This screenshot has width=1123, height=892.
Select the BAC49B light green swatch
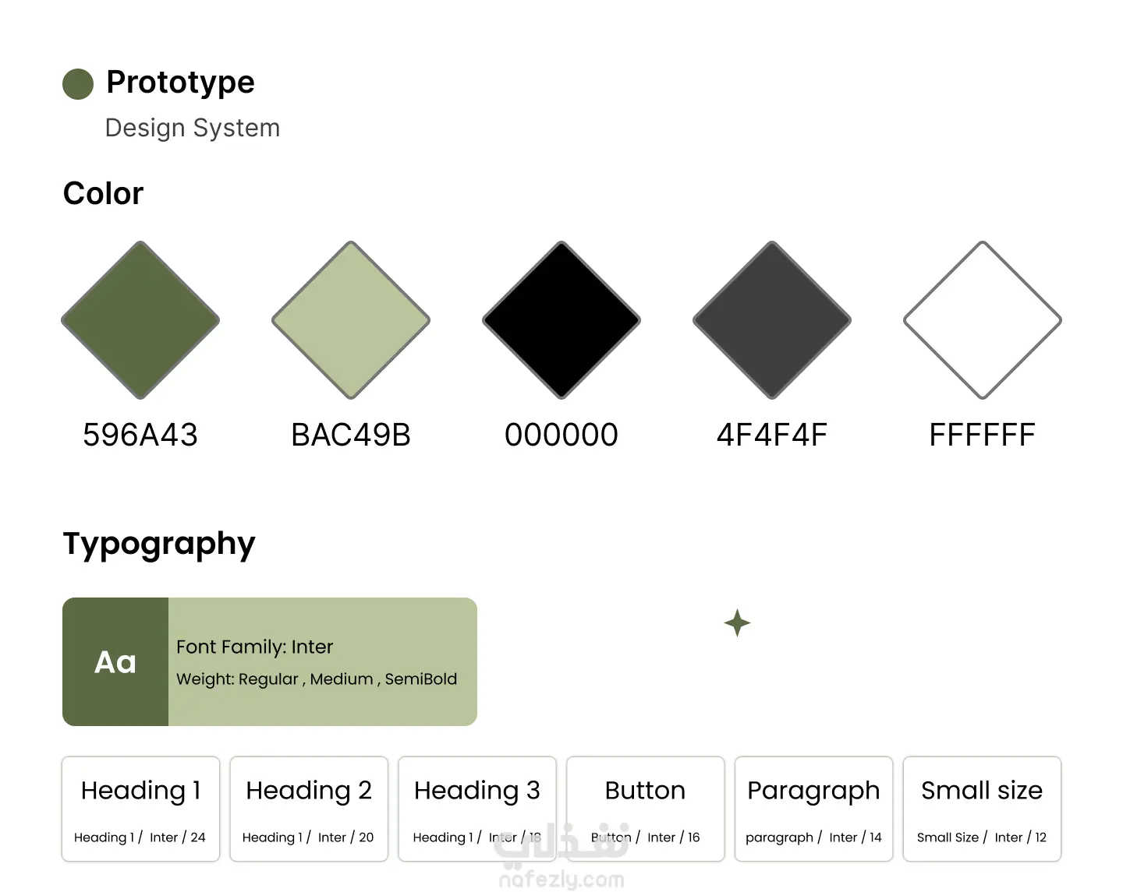click(x=351, y=320)
